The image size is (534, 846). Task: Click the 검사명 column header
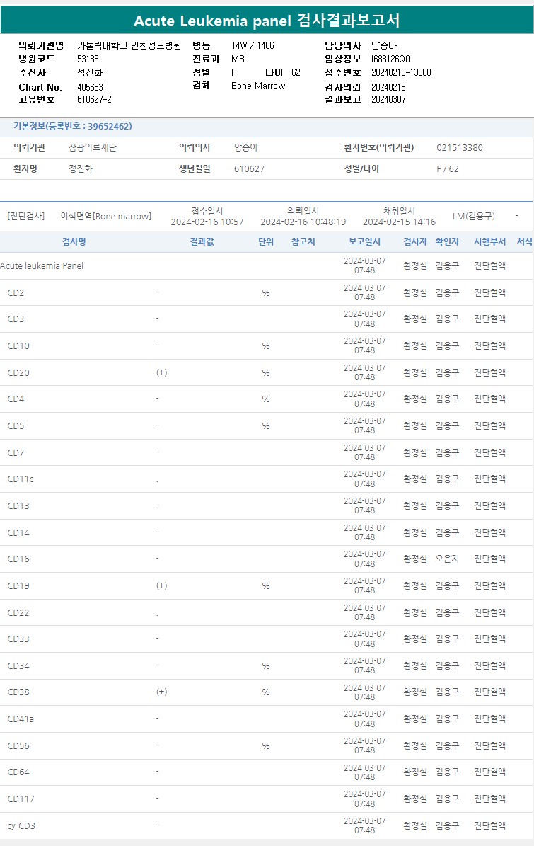coord(74,241)
